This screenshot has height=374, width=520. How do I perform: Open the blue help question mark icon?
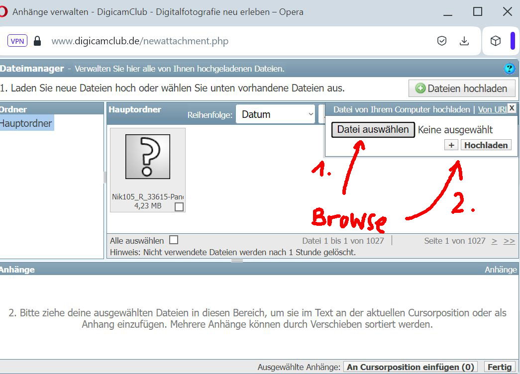[x=509, y=69]
